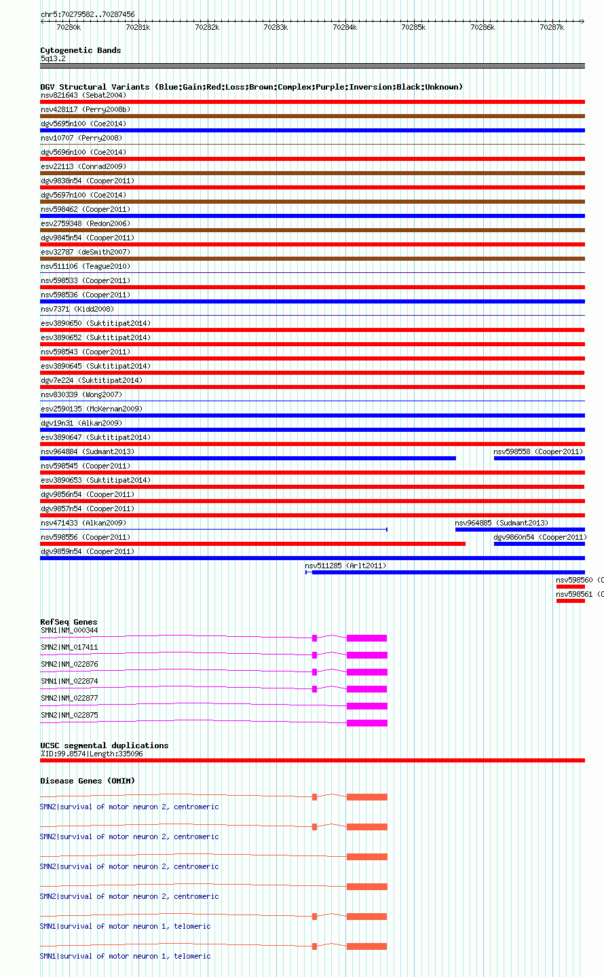This screenshot has height=977, width=604.
Task: Open variant nsv821643 (Sebat2004)
Action: [x=83, y=95]
